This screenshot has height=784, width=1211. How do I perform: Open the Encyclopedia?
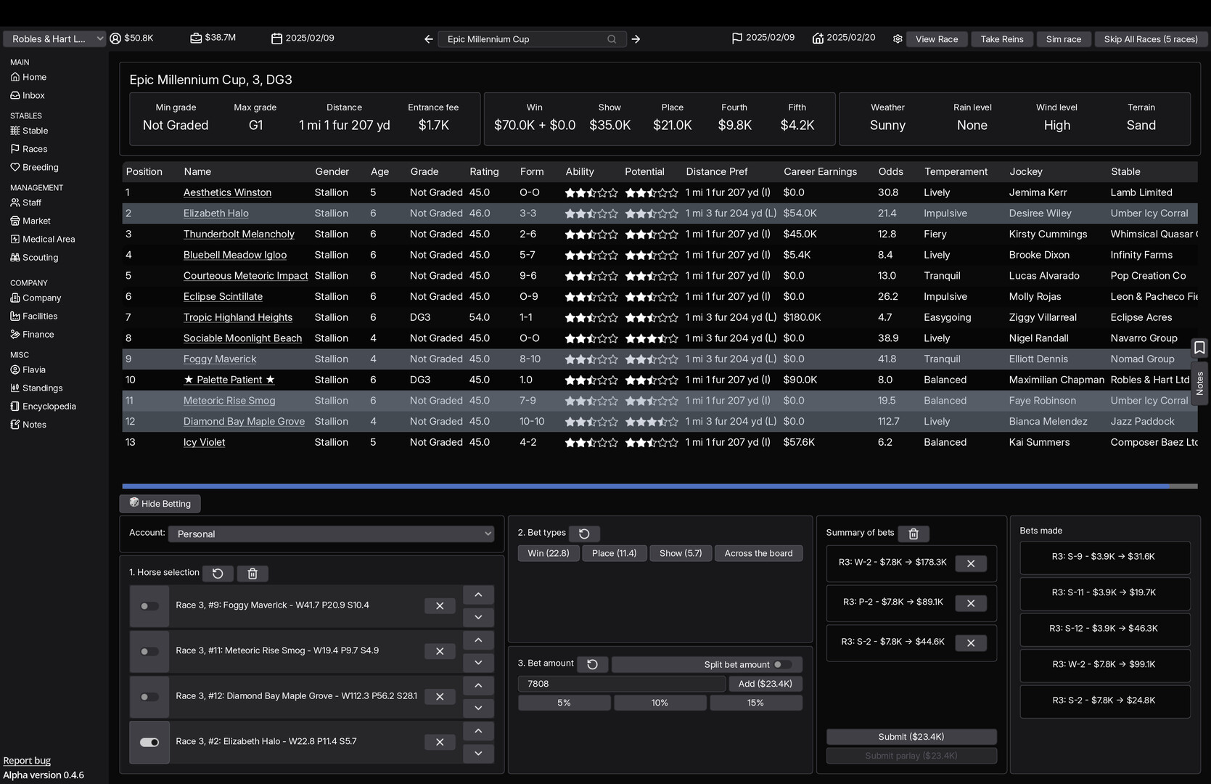tap(49, 406)
